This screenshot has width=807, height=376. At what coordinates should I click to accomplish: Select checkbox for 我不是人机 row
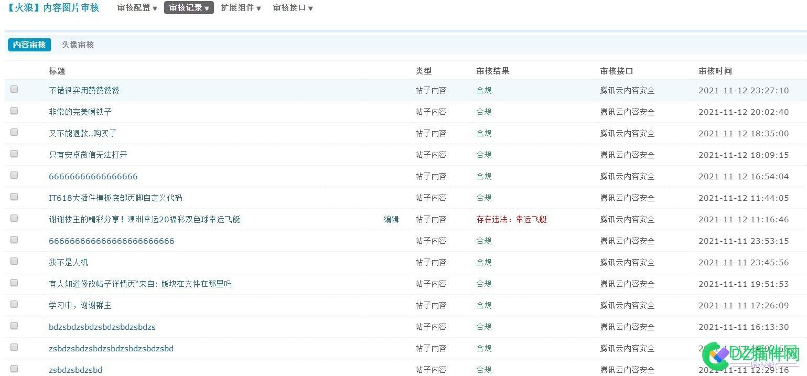[x=14, y=261]
